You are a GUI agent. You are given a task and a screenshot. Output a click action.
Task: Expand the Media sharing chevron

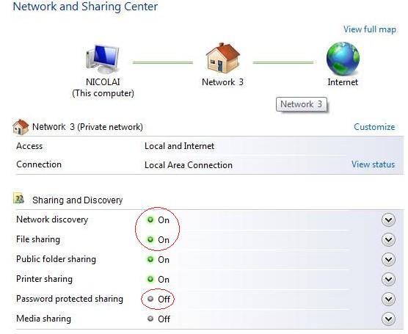(388, 319)
